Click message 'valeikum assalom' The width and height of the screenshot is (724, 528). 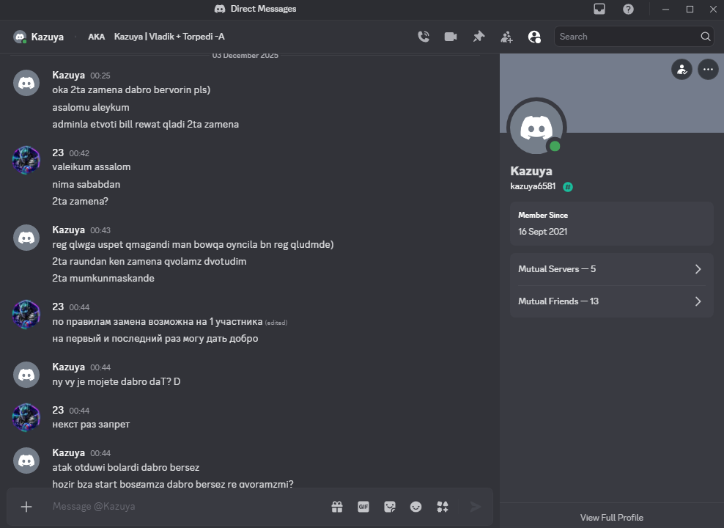[92, 166]
